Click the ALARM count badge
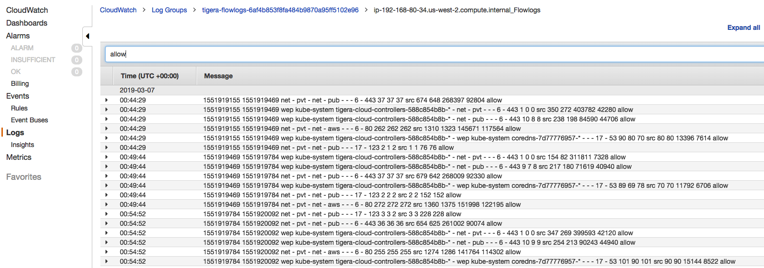764x268 pixels. (x=76, y=48)
